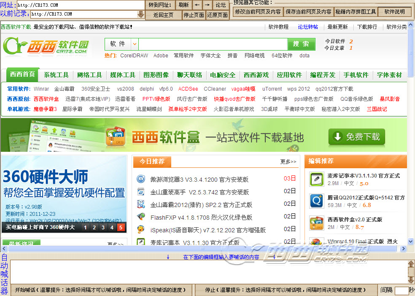Screen dimensions: 415x296
Task: Open the 以前记录 history dropdown arrow
Action: point(141,14)
